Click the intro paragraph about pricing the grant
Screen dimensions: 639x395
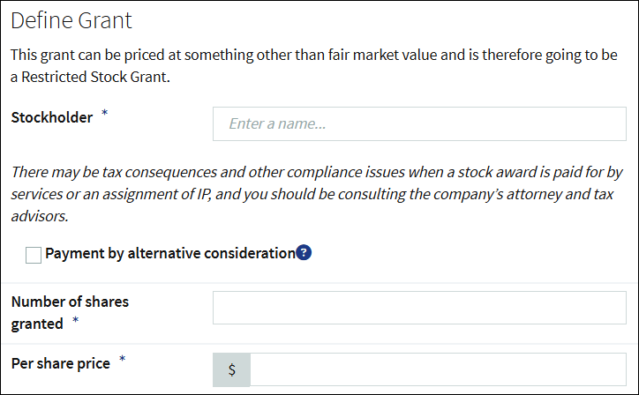[314, 65]
